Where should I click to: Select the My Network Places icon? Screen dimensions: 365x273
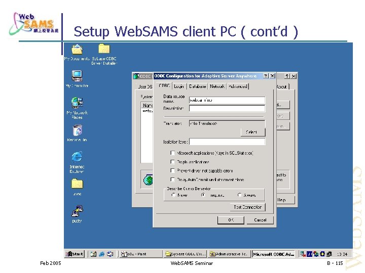77,108
